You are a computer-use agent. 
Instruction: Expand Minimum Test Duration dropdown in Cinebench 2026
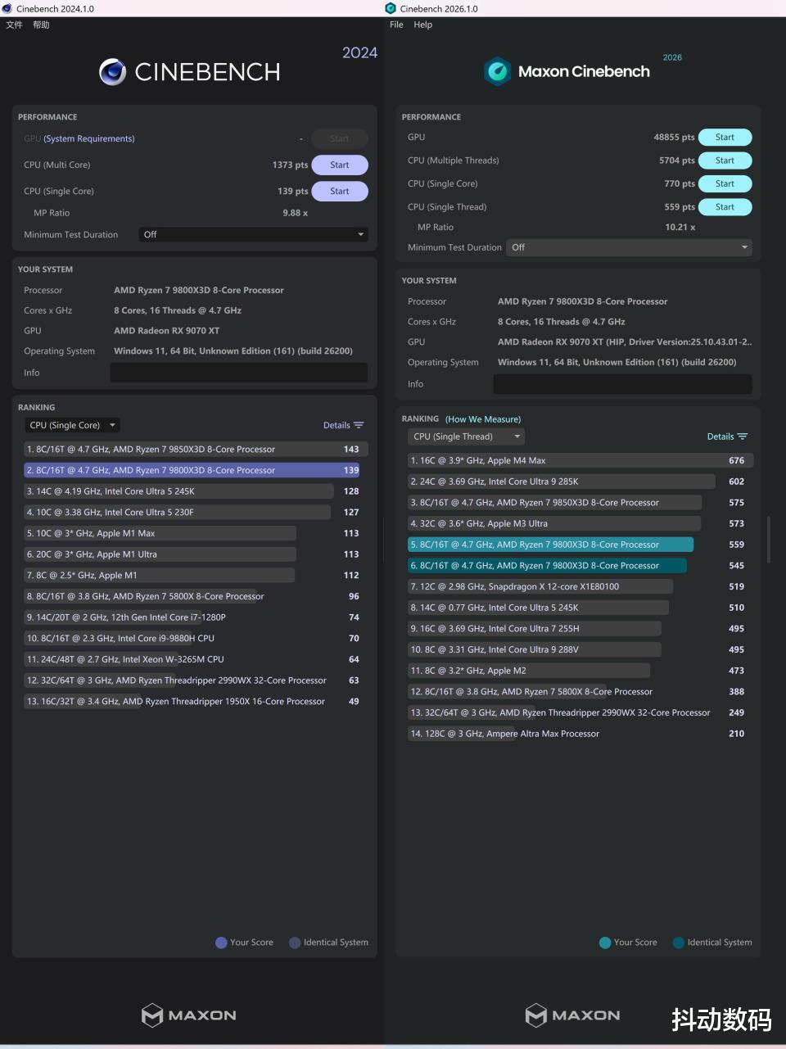629,247
